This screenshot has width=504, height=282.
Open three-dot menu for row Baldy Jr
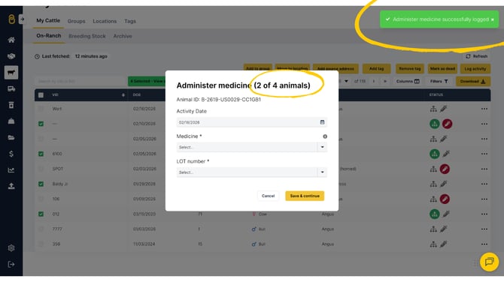(484, 184)
